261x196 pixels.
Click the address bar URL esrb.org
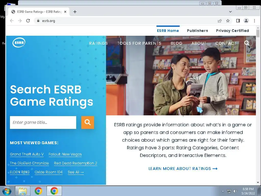pos(49,21)
